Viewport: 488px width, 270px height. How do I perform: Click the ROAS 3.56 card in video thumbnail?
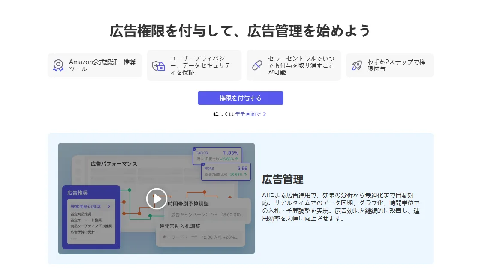[226, 171]
